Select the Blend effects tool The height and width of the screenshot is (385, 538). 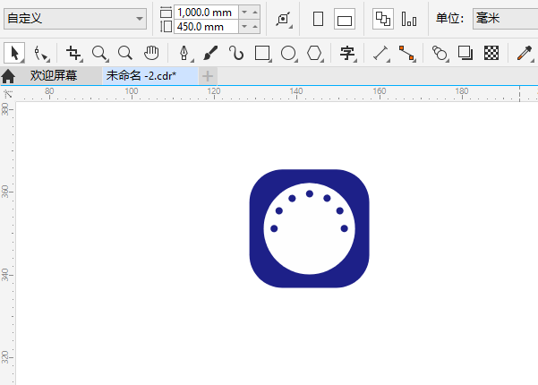pos(440,54)
